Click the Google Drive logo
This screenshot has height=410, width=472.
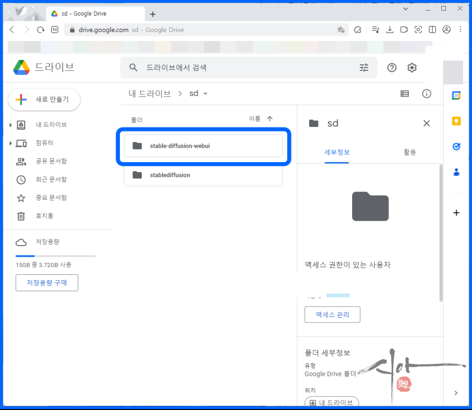[x=21, y=68]
